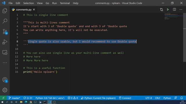Show additional views ellipsis in activity bar
The image size is (186, 104).
5,63
